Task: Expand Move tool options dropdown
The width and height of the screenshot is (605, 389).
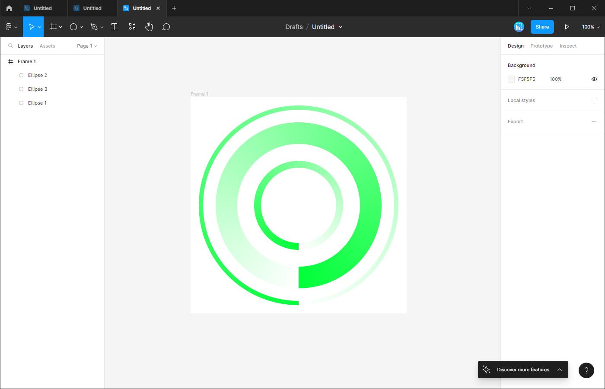Action: point(40,27)
